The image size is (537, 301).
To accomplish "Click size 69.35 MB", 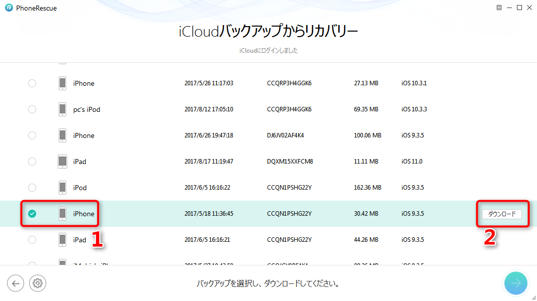I will coord(366,109).
